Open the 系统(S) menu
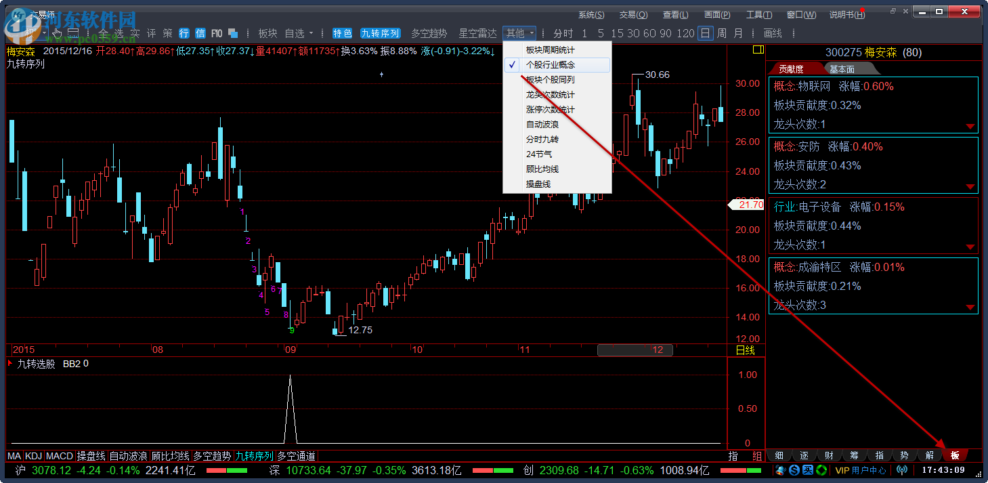The image size is (988, 483). click(x=591, y=15)
